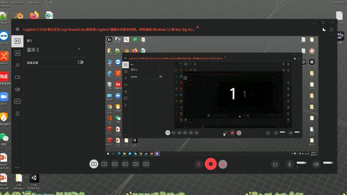
Task: Toggle the 高级设置 advanced settings switch
Action: click(x=81, y=62)
